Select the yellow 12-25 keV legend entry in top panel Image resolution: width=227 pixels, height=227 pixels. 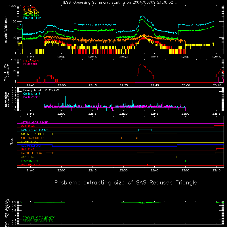tap(31, 12)
